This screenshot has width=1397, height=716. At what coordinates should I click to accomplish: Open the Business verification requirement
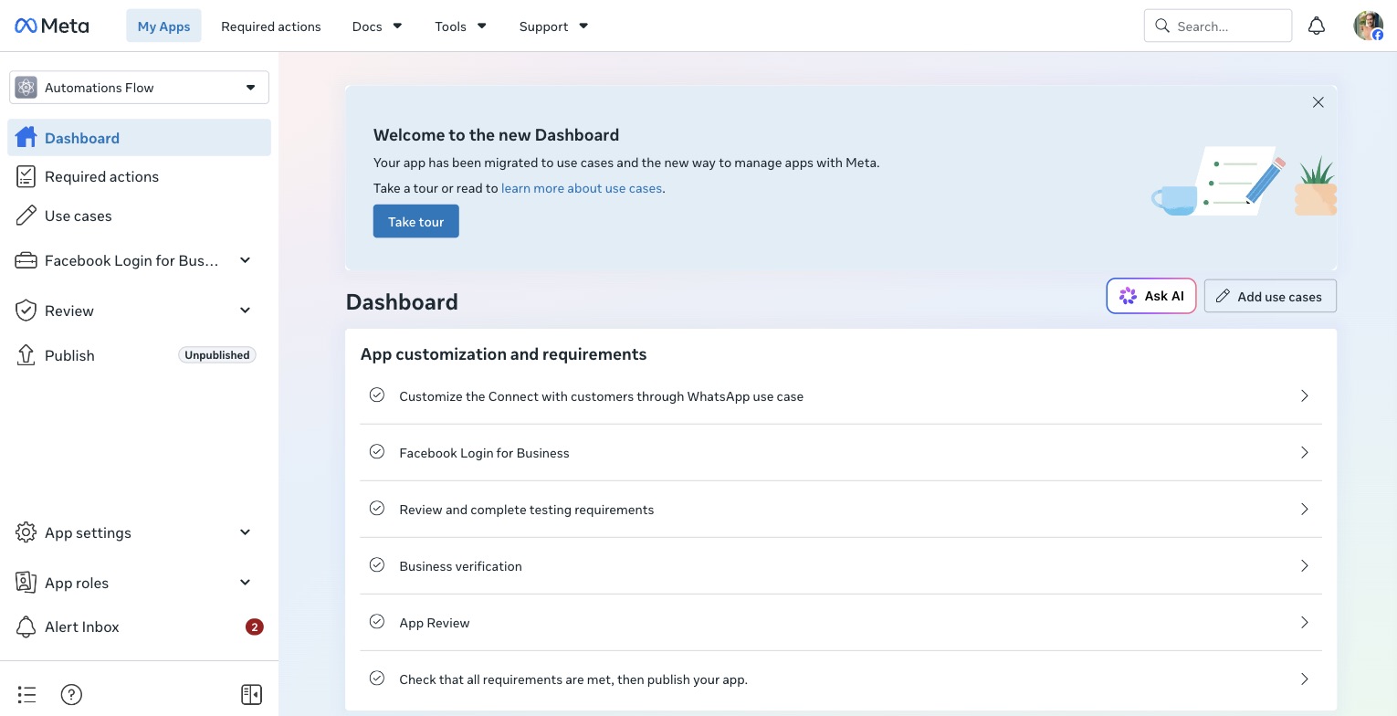pos(841,565)
